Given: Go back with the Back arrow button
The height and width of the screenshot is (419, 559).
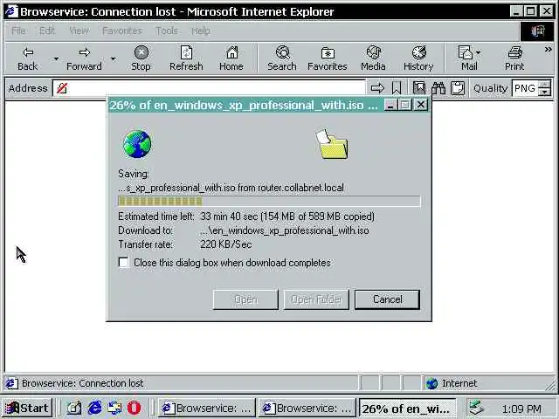Looking at the screenshot, I should (x=27, y=58).
